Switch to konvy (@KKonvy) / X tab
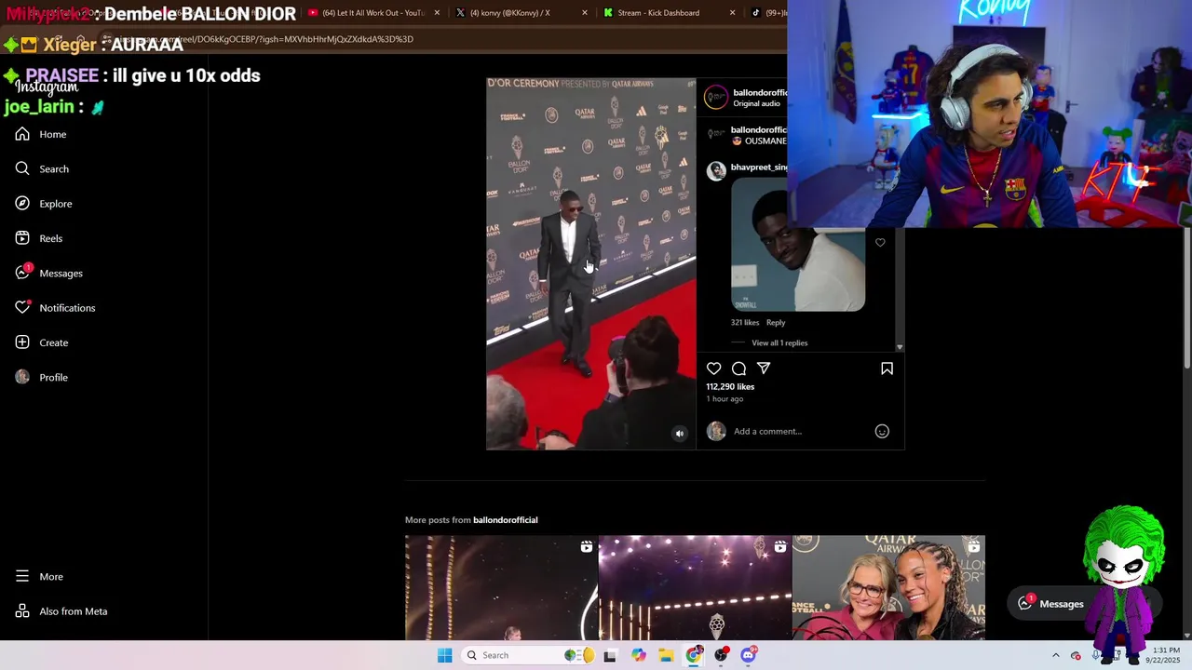This screenshot has width=1192, height=670. (509, 13)
